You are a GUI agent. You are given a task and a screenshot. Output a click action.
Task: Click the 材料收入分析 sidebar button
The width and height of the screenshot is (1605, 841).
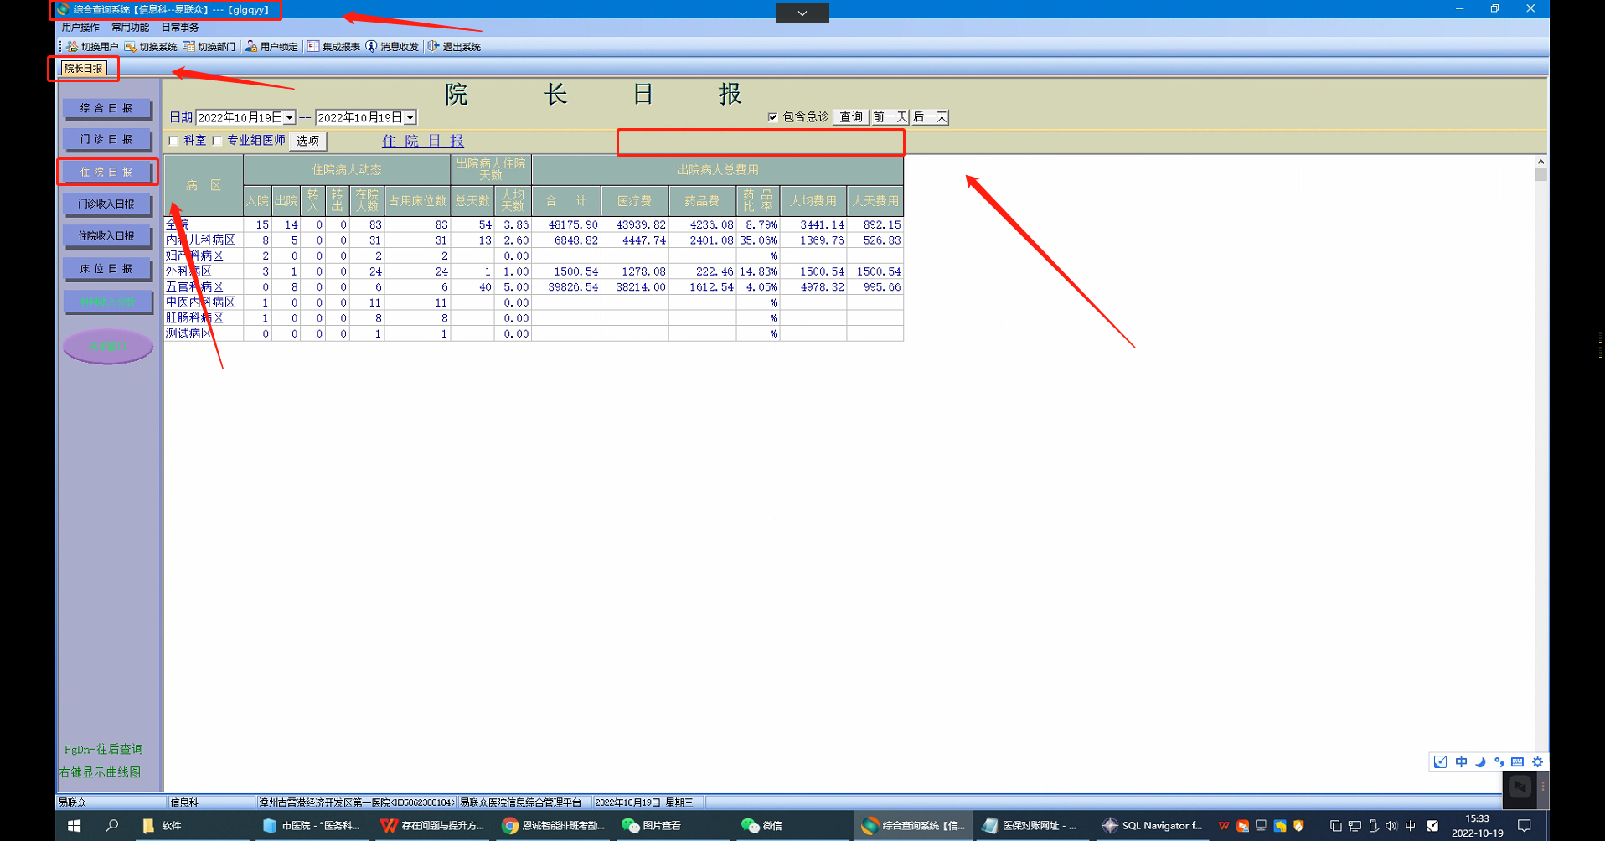pos(107,301)
